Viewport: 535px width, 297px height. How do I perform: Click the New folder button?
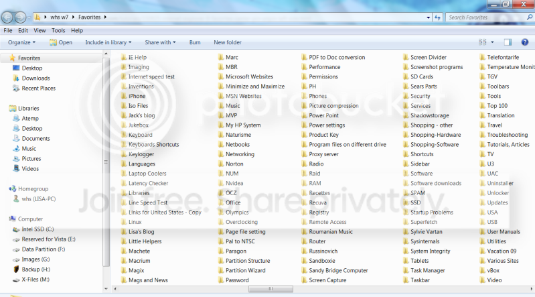tap(228, 42)
